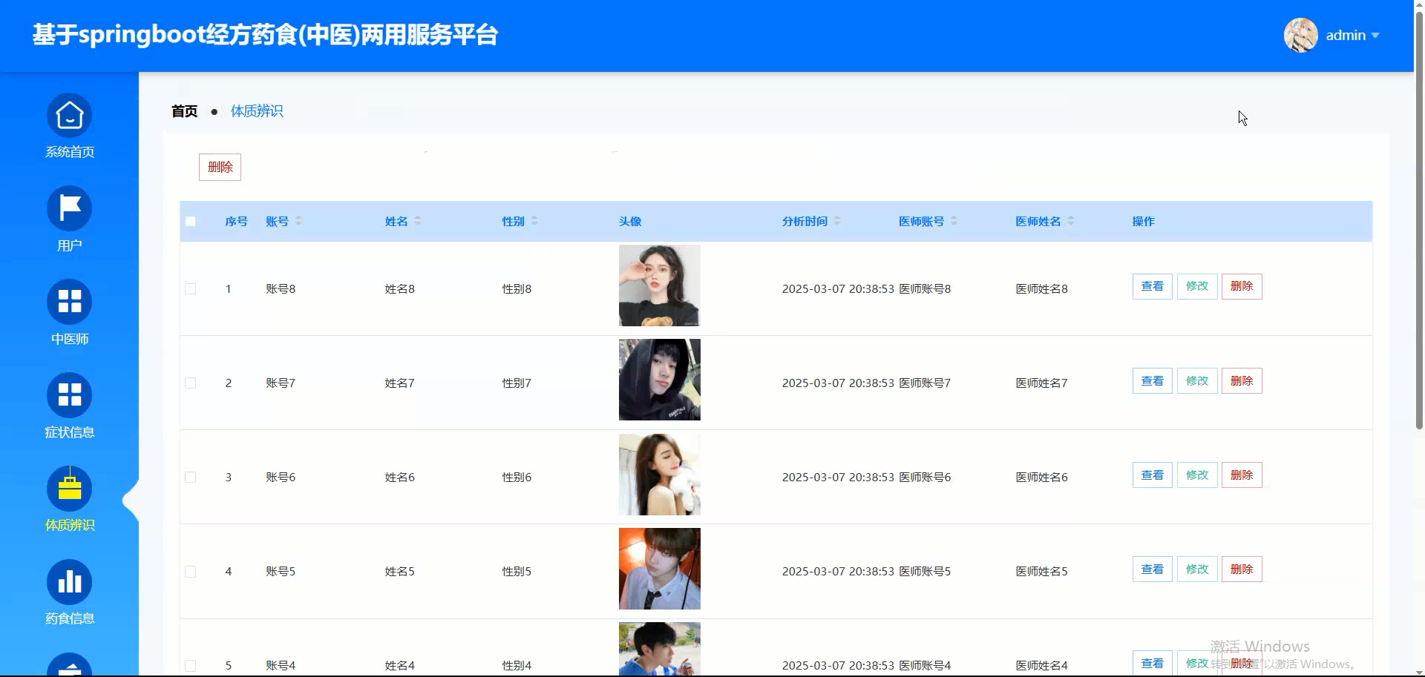Screen dimensions: 1425x677
Task: Select 体质辨识 in the breadcrumb
Action: point(257,110)
